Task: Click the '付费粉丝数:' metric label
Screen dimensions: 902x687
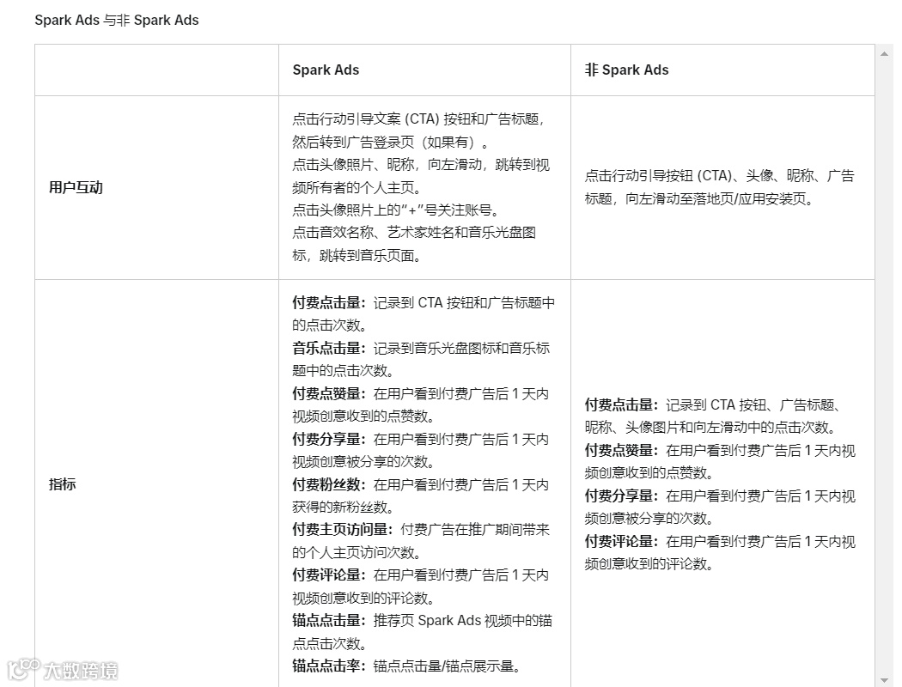Action: pos(329,484)
